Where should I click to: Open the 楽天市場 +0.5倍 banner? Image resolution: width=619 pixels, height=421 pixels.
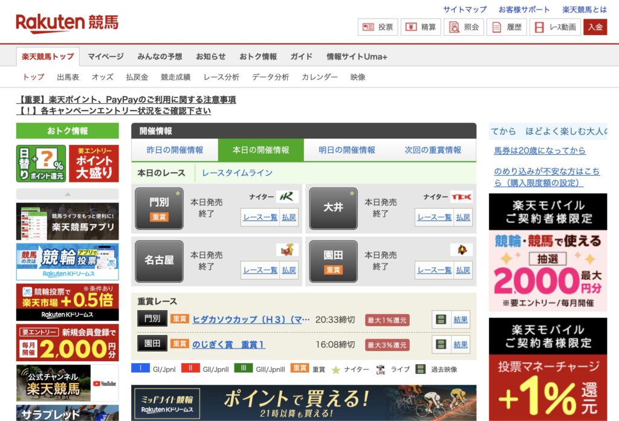click(68, 302)
